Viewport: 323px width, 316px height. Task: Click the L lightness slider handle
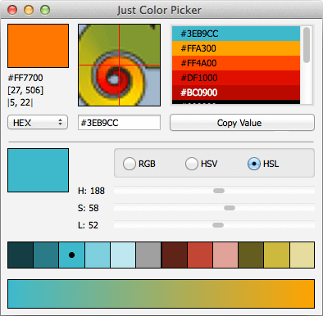click(x=218, y=225)
